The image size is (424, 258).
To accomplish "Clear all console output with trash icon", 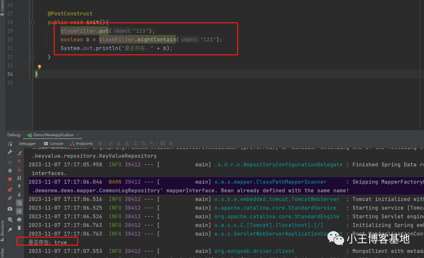I will coord(19,228).
